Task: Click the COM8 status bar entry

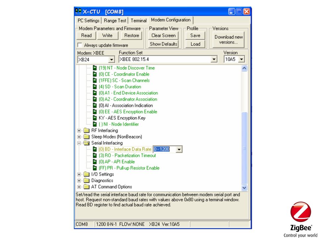Action: (x=82, y=224)
